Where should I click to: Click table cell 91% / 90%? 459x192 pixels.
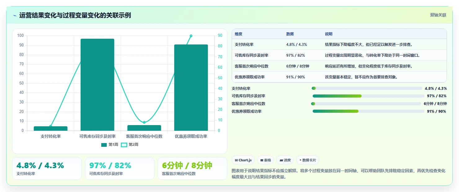[x=296, y=77]
